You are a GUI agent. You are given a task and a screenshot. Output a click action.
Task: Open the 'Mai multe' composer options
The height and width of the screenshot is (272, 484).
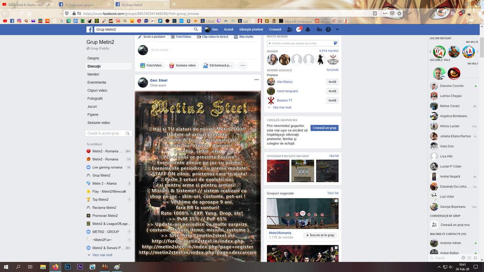pyautogui.click(x=244, y=37)
